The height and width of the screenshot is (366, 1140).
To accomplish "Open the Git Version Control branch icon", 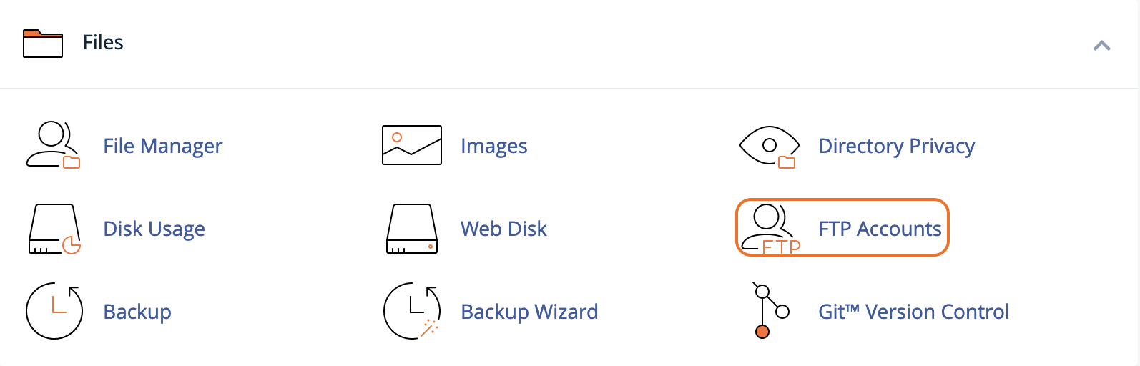I will pyautogui.click(x=770, y=310).
